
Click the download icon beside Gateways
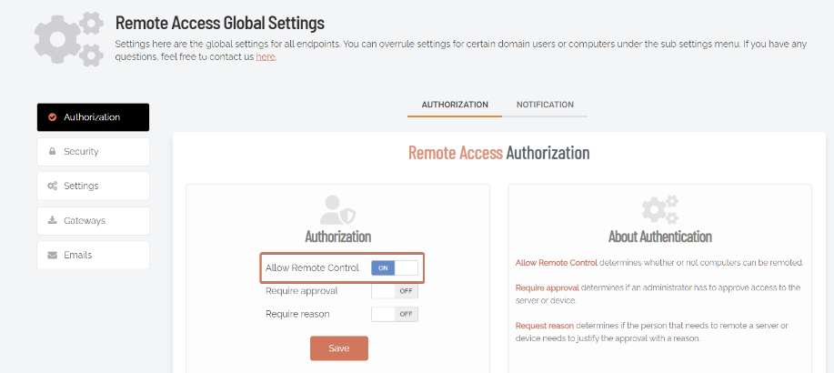click(x=52, y=220)
